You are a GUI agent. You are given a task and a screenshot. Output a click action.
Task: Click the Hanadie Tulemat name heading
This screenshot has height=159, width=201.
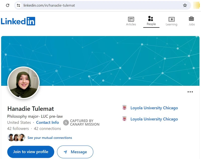tap(31, 109)
